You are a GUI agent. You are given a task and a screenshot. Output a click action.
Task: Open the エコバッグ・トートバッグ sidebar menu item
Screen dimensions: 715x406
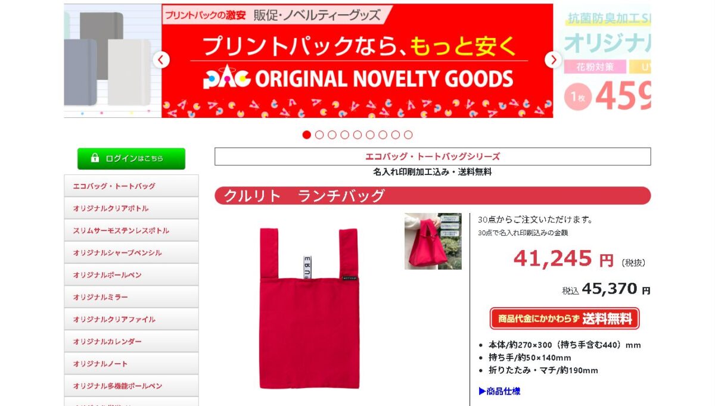click(131, 186)
